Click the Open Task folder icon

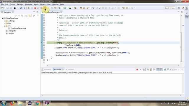84,8
